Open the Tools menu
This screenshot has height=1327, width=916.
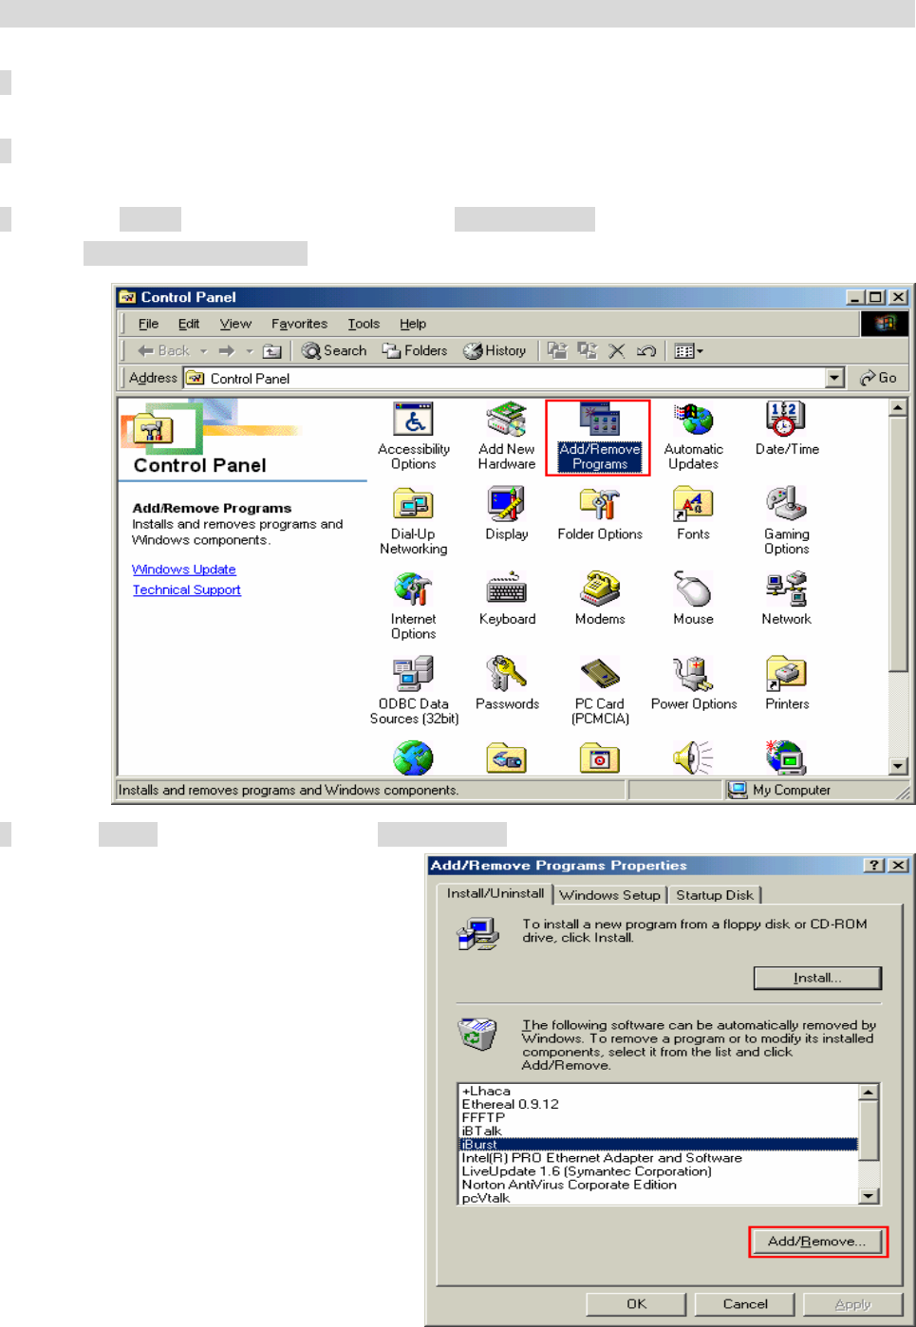pyautogui.click(x=364, y=324)
